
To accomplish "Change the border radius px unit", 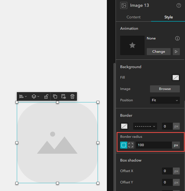I will (x=176, y=145).
